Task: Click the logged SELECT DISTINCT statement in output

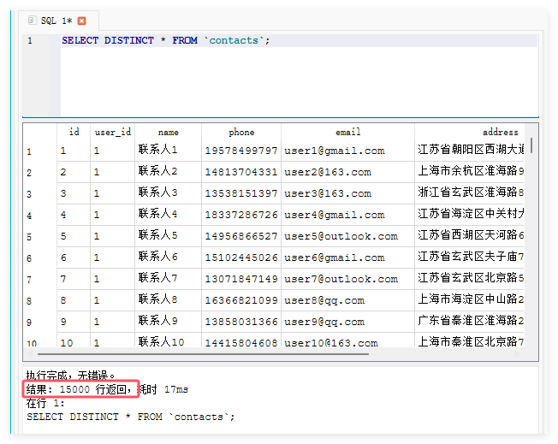Action: tap(131, 417)
